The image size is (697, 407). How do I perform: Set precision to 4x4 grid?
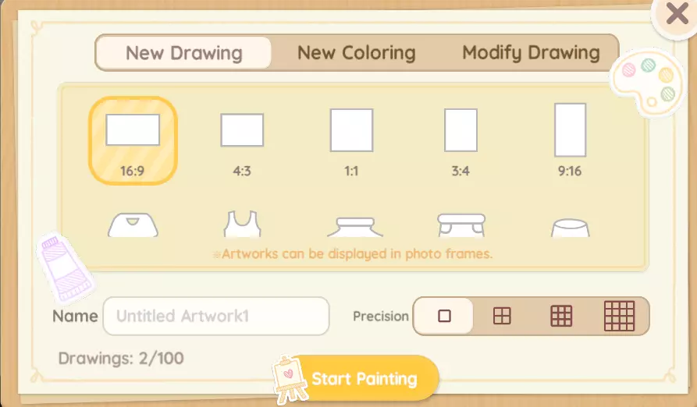coord(620,316)
